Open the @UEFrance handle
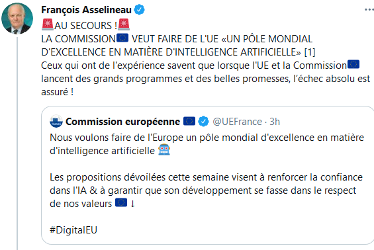 238,122
